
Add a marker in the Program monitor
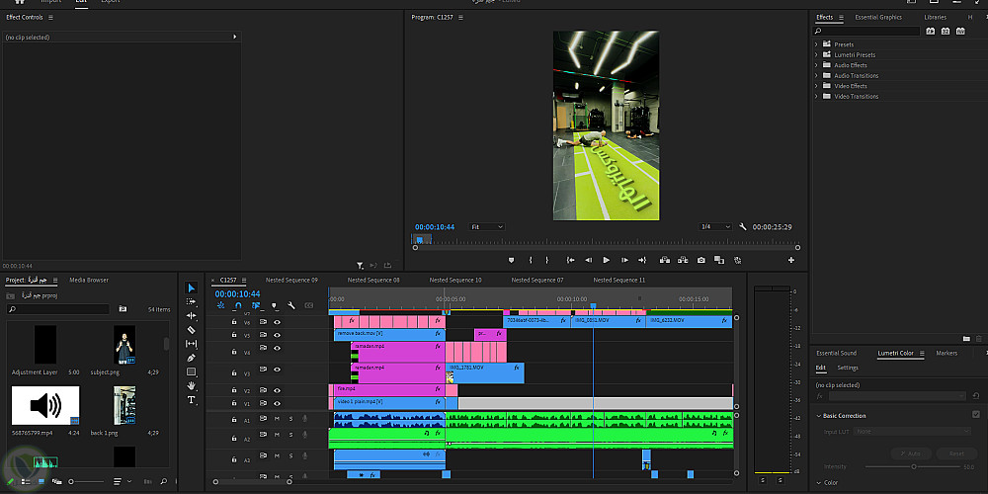[511, 260]
